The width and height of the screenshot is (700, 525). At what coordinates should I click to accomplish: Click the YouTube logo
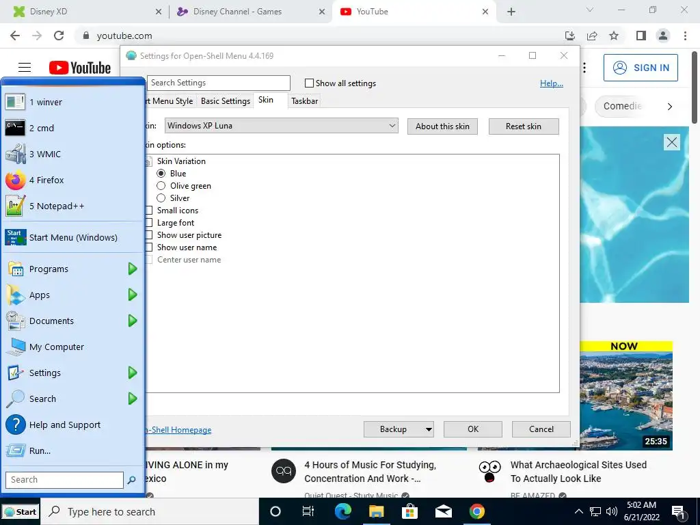pos(80,68)
